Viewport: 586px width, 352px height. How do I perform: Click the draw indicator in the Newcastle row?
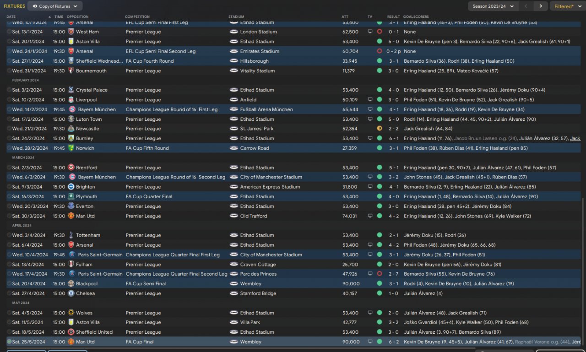(379, 129)
